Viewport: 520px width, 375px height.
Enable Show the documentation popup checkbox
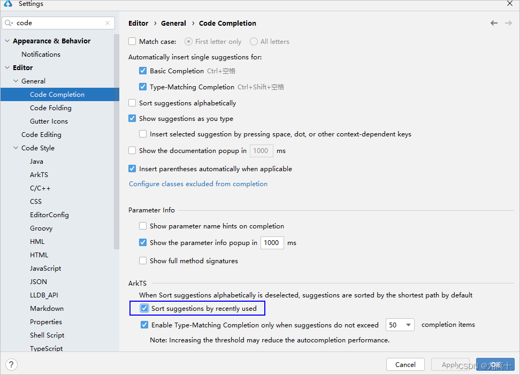coord(132,150)
